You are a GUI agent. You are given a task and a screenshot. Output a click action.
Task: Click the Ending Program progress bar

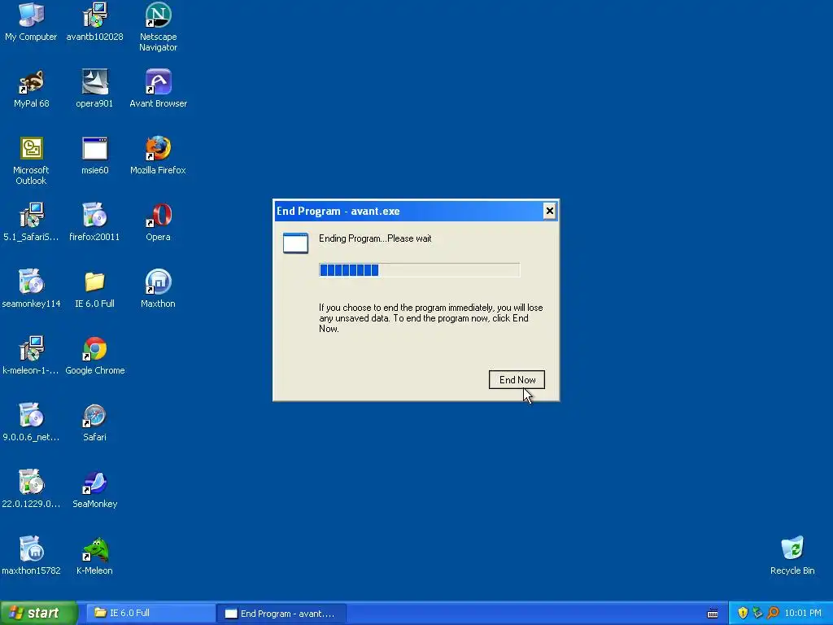point(419,270)
